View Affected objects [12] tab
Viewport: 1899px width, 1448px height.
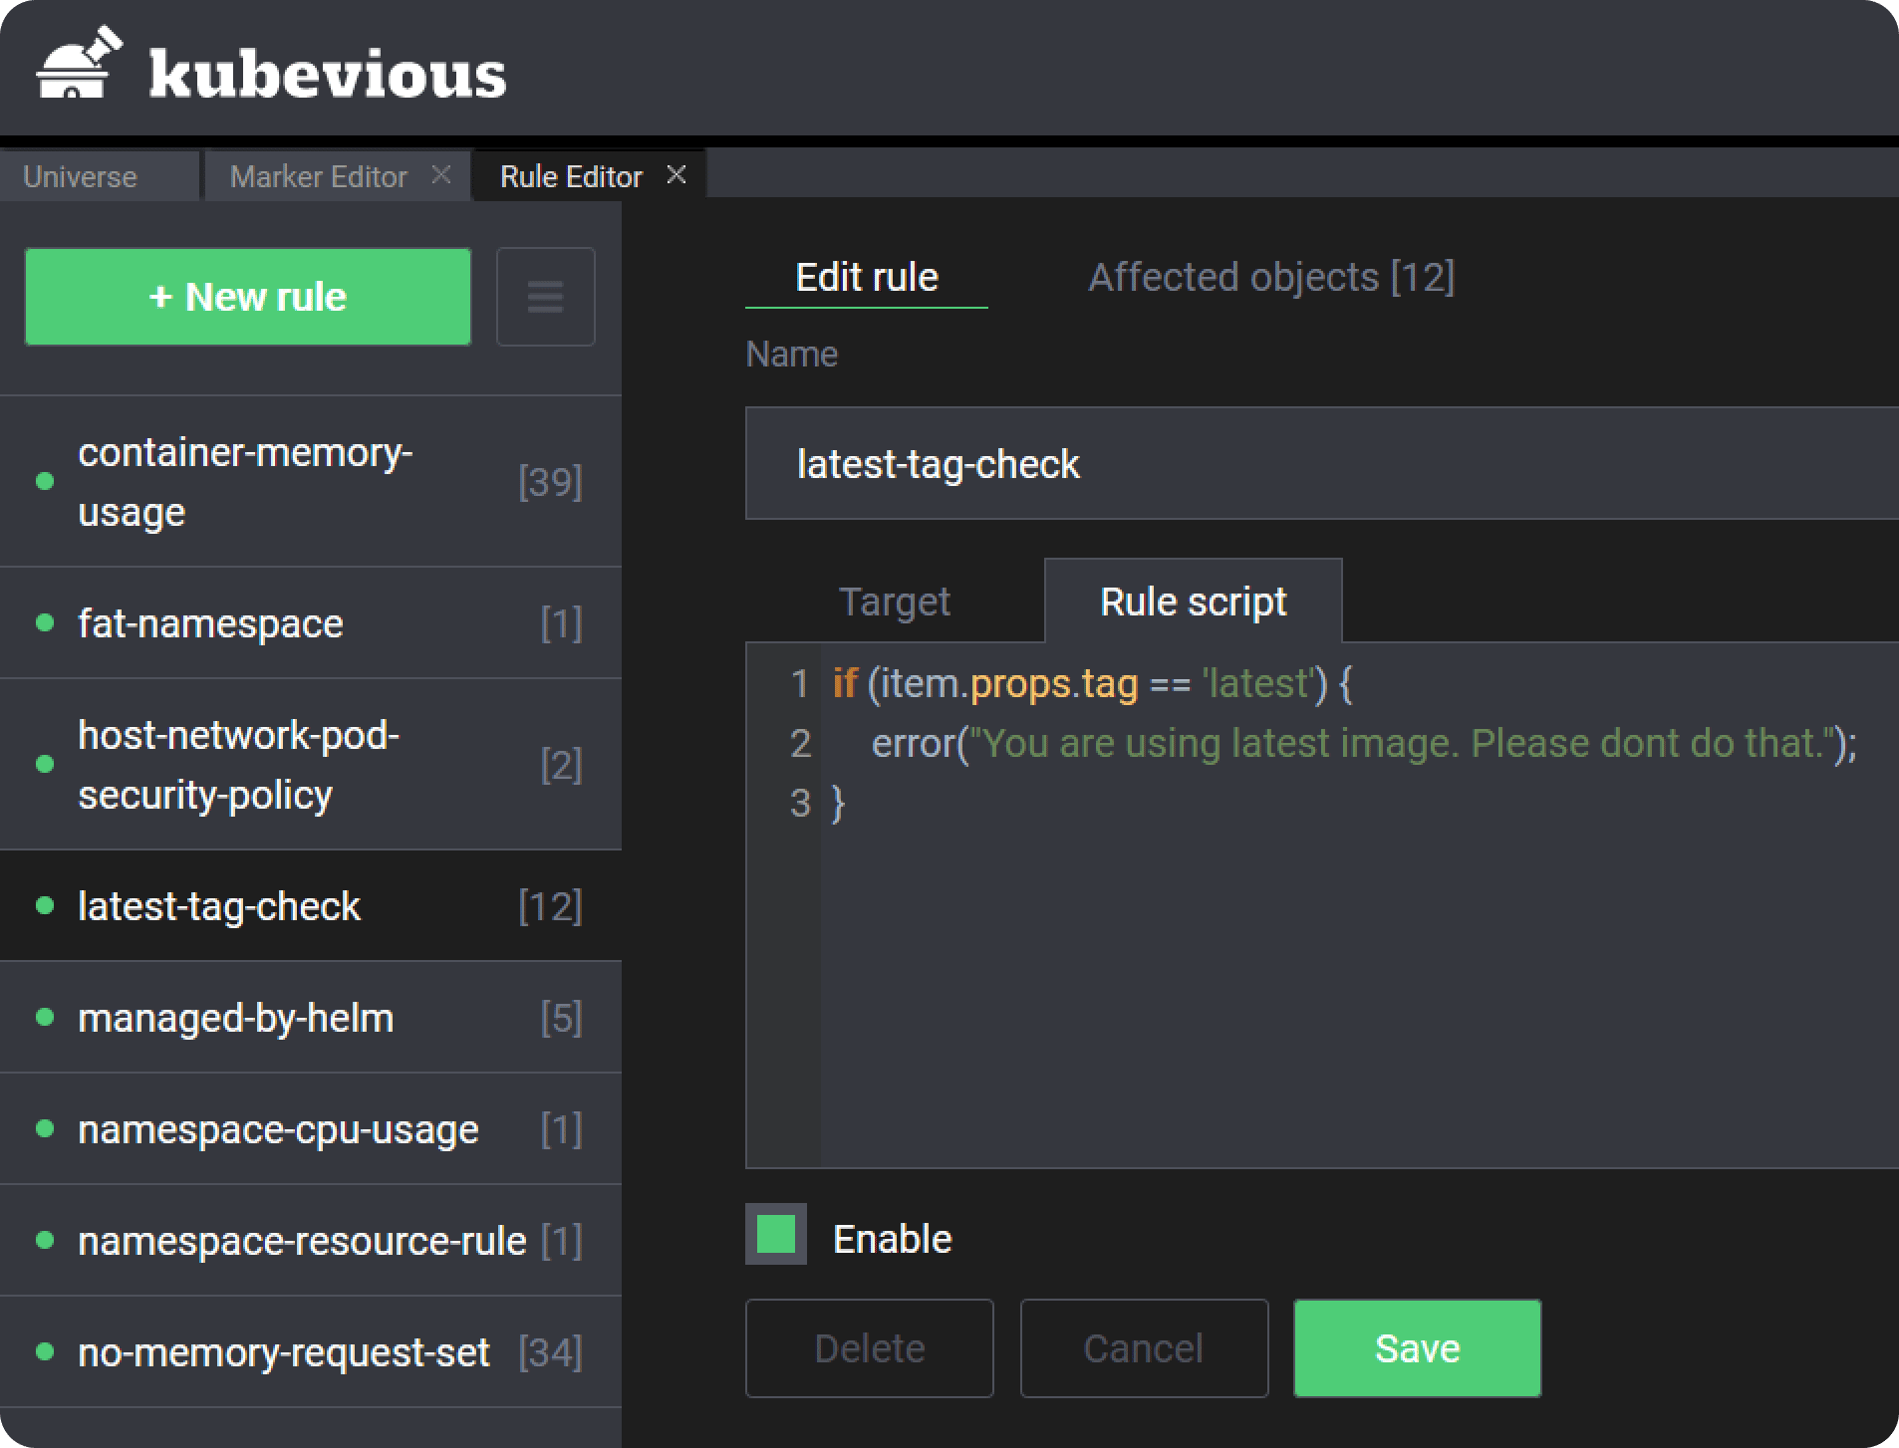pyautogui.click(x=1271, y=277)
